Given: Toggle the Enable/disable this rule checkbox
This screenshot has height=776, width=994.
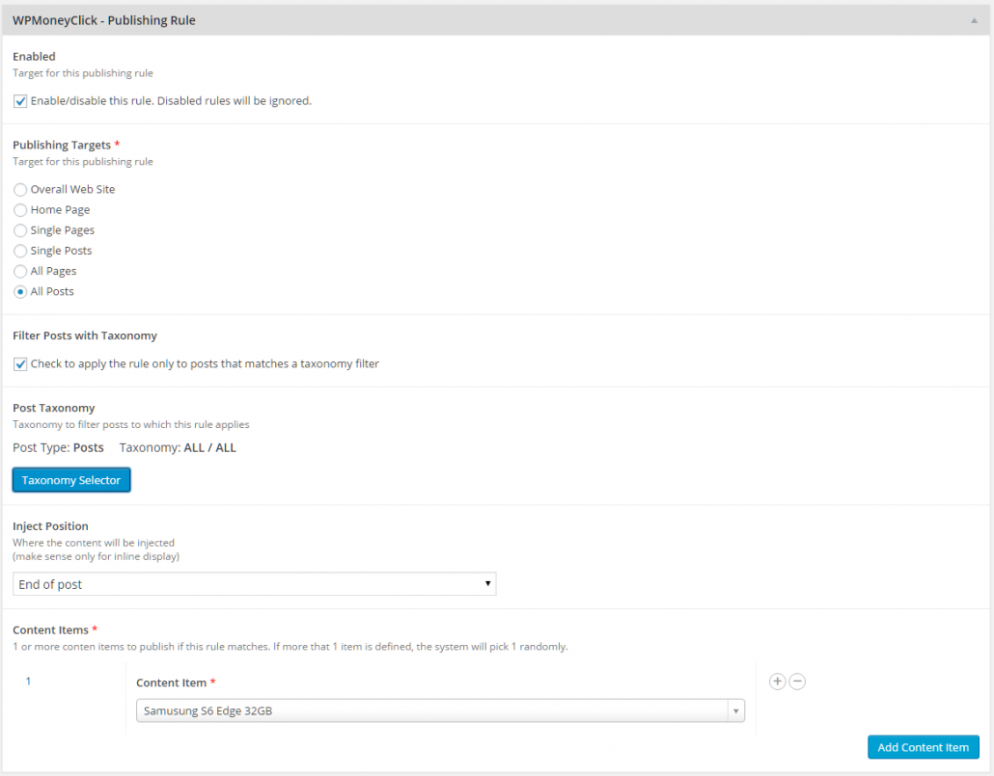Looking at the screenshot, I should (x=20, y=101).
